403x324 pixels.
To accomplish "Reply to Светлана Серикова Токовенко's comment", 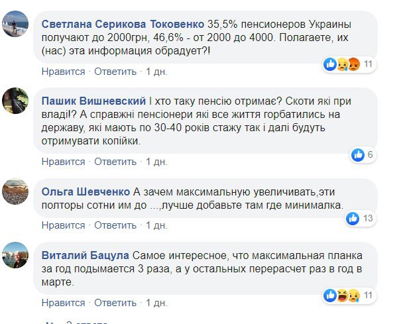I will [115, 71].
